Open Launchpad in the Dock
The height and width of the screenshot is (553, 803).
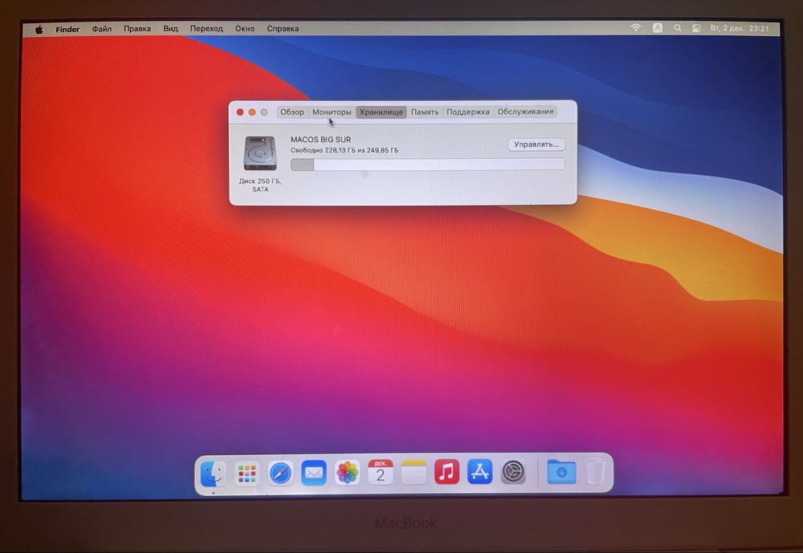(247, 473)
